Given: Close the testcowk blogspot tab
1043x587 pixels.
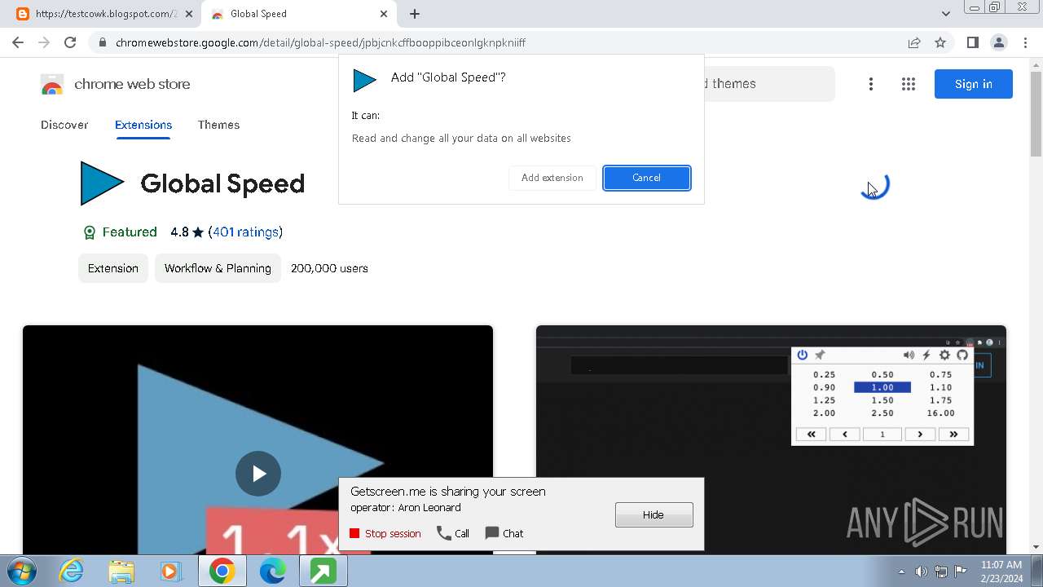Looking at the screenshot, I should pos(189,14).
